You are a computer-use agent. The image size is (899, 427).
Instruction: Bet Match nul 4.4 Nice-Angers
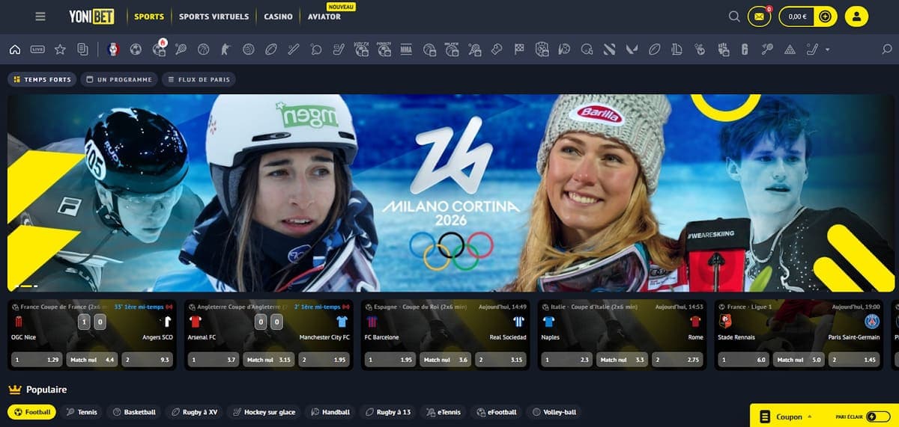pos(92,360)
